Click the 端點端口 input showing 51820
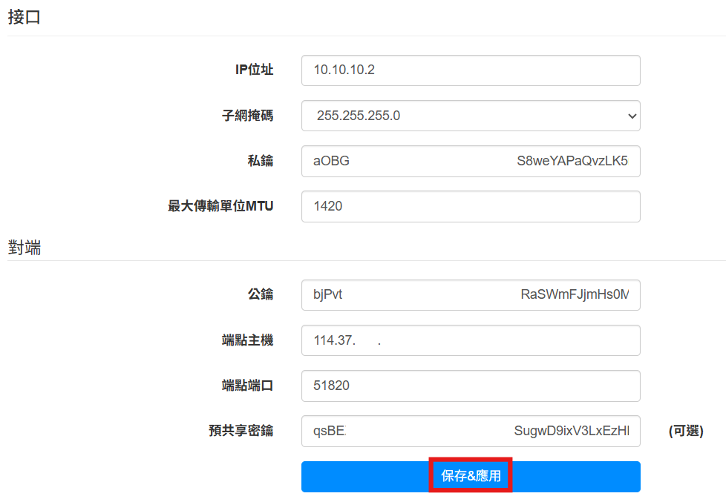 (x=470, y=386)
